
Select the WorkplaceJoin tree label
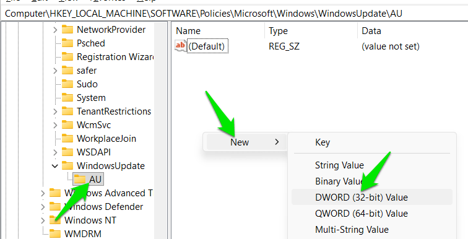coord(106,139)
